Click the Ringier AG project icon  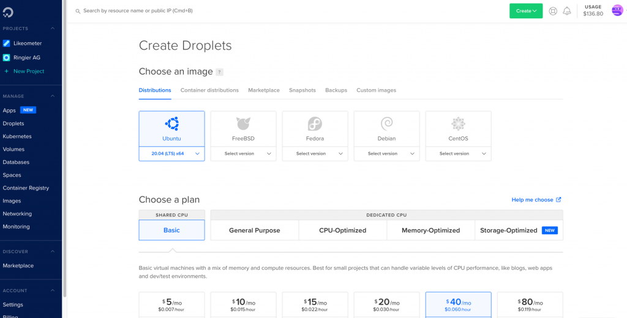pyautogui.click(x=6, y=57)
